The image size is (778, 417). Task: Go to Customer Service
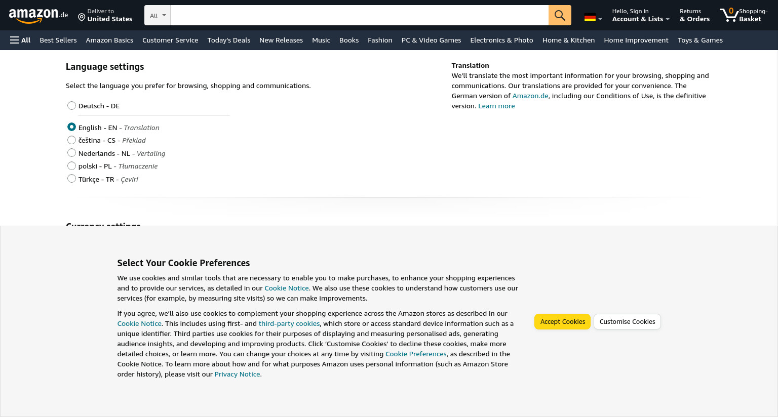[x=170, y=40]
